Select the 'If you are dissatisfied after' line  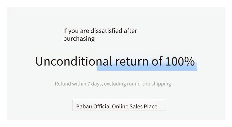(x=100, y=31)
